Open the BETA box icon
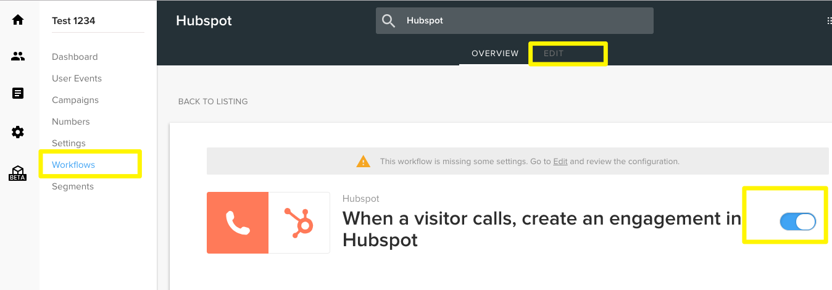Screen dimensions: 832x290 click(18, 173)
